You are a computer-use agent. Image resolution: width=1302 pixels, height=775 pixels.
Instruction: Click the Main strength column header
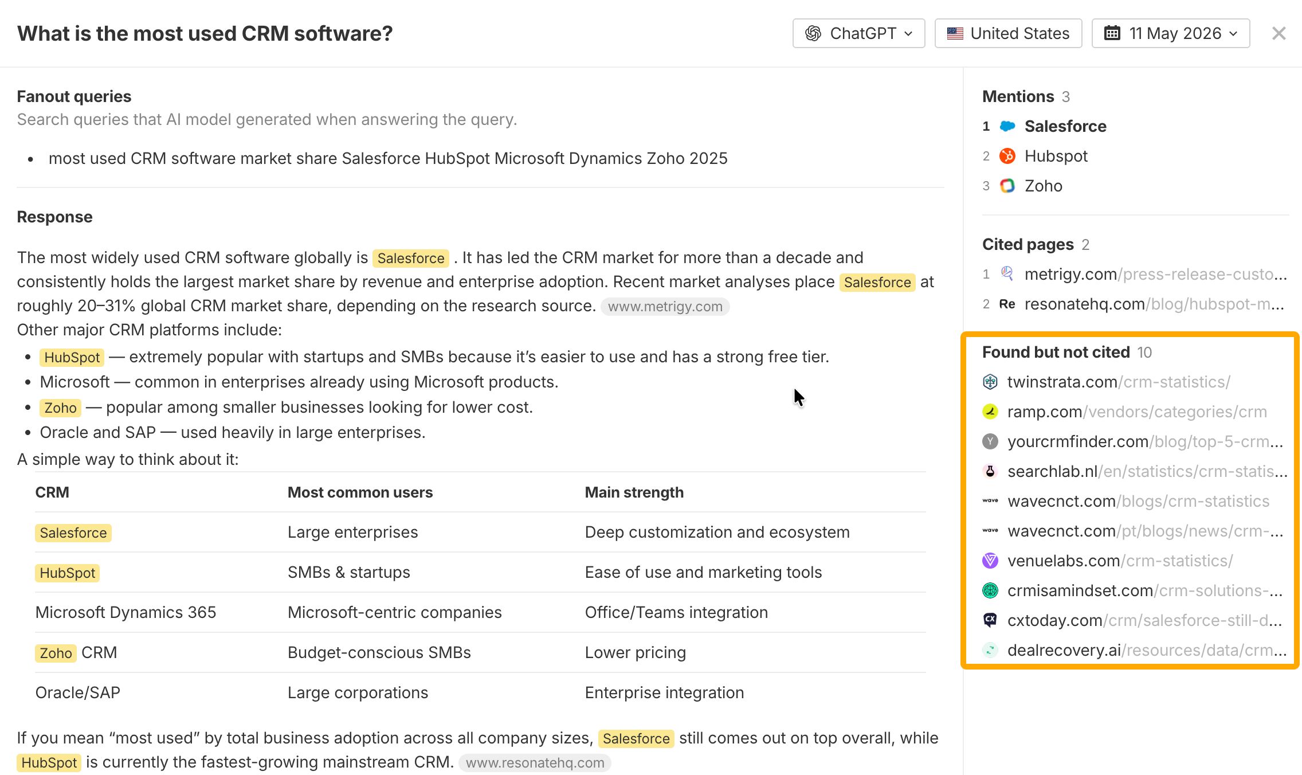tap(634, 492)
